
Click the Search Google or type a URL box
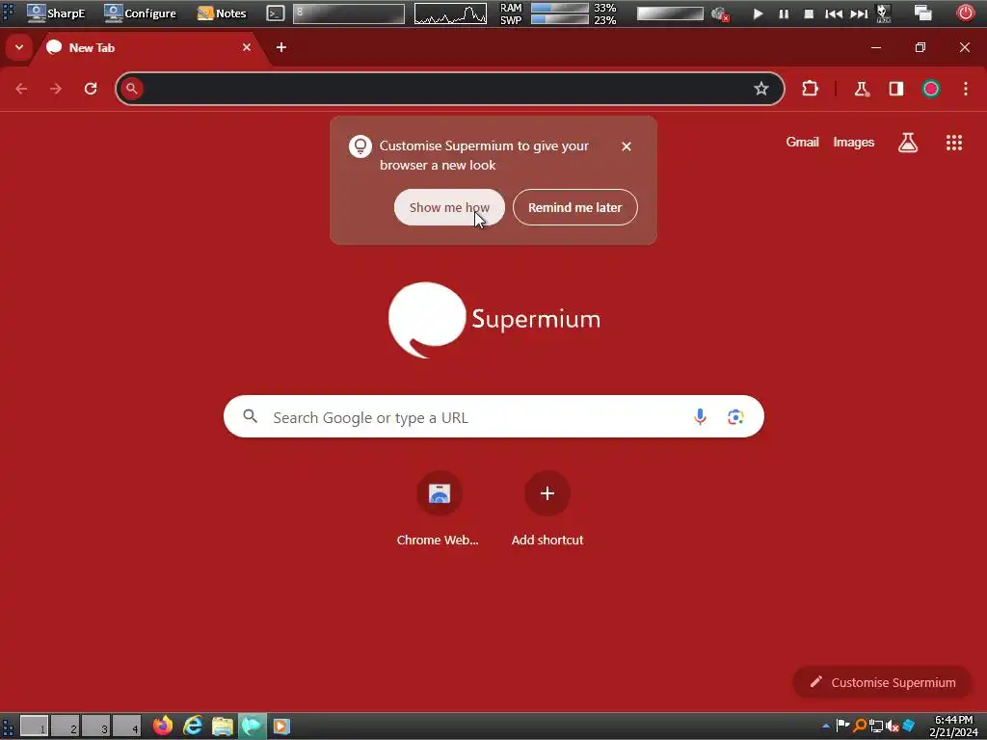[493, 416]
